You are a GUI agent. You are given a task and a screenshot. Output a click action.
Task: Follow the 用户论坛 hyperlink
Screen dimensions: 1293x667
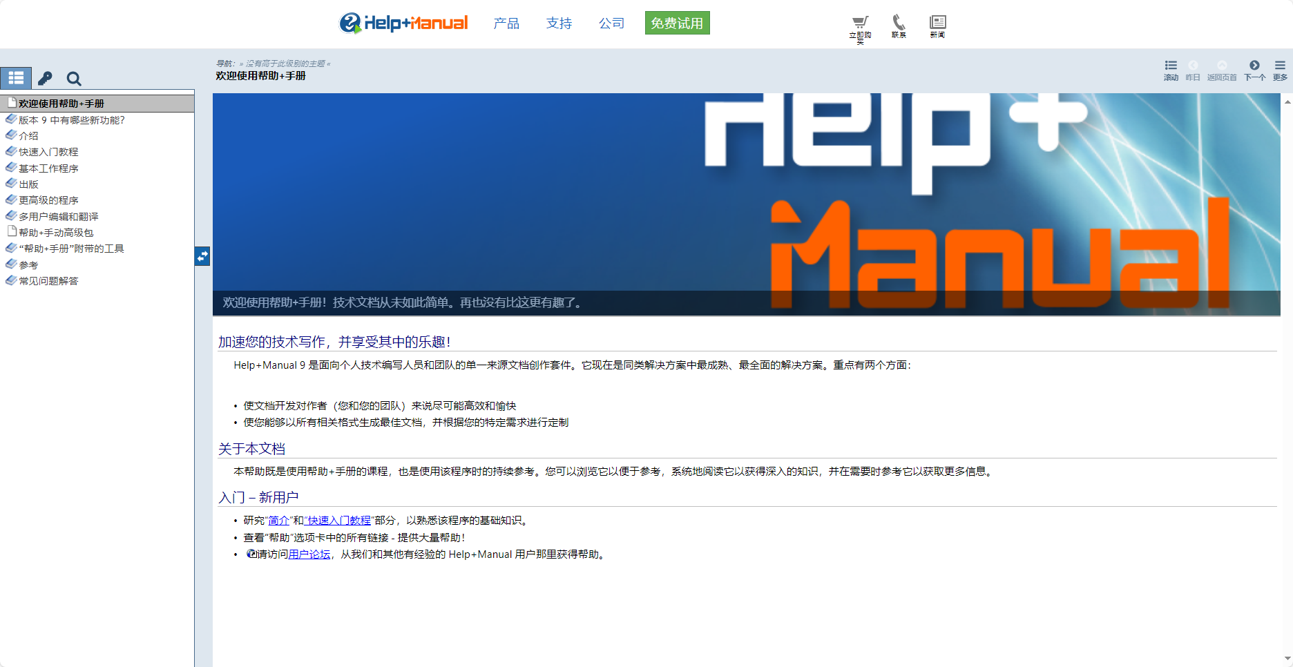pyautogui.click(x=309, y=554)
